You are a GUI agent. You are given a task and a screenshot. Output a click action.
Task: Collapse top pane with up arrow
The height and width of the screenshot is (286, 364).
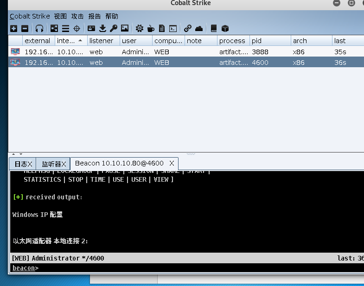click(13, 154)
